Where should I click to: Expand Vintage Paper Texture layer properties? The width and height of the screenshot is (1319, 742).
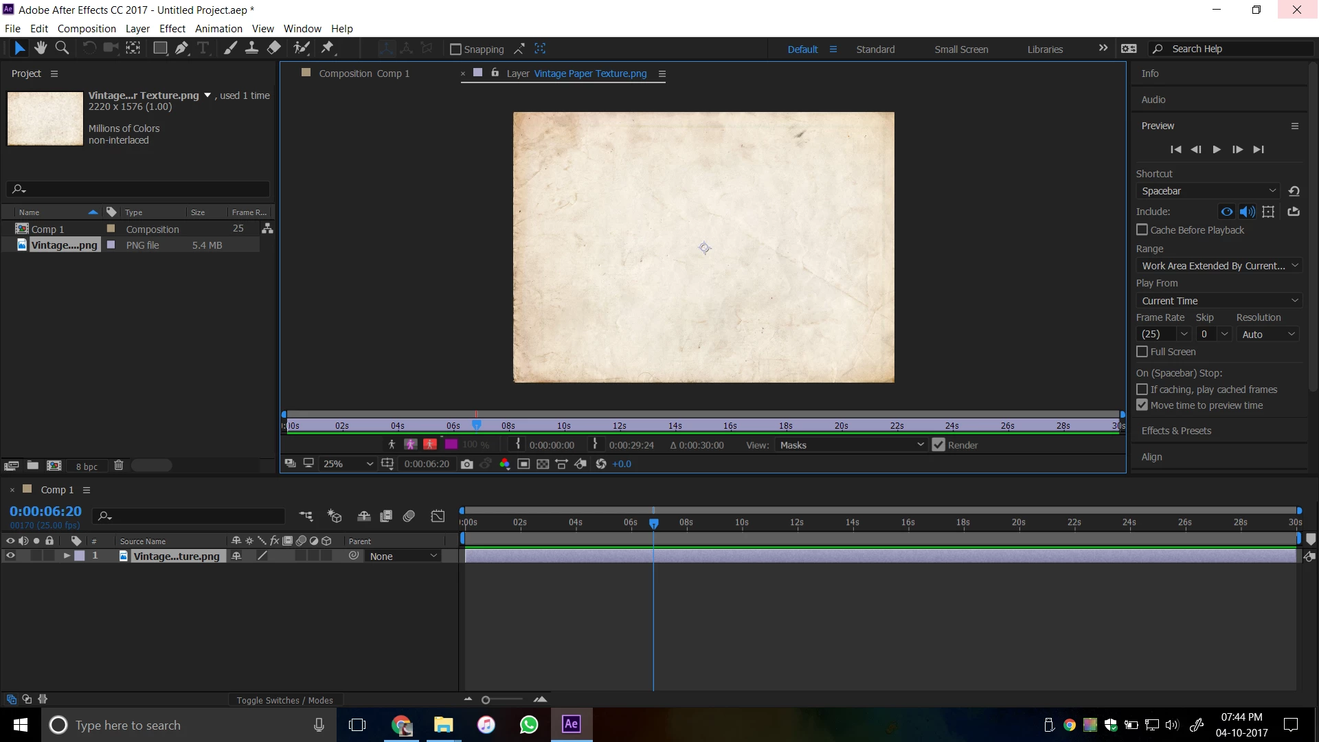(67, 556)
